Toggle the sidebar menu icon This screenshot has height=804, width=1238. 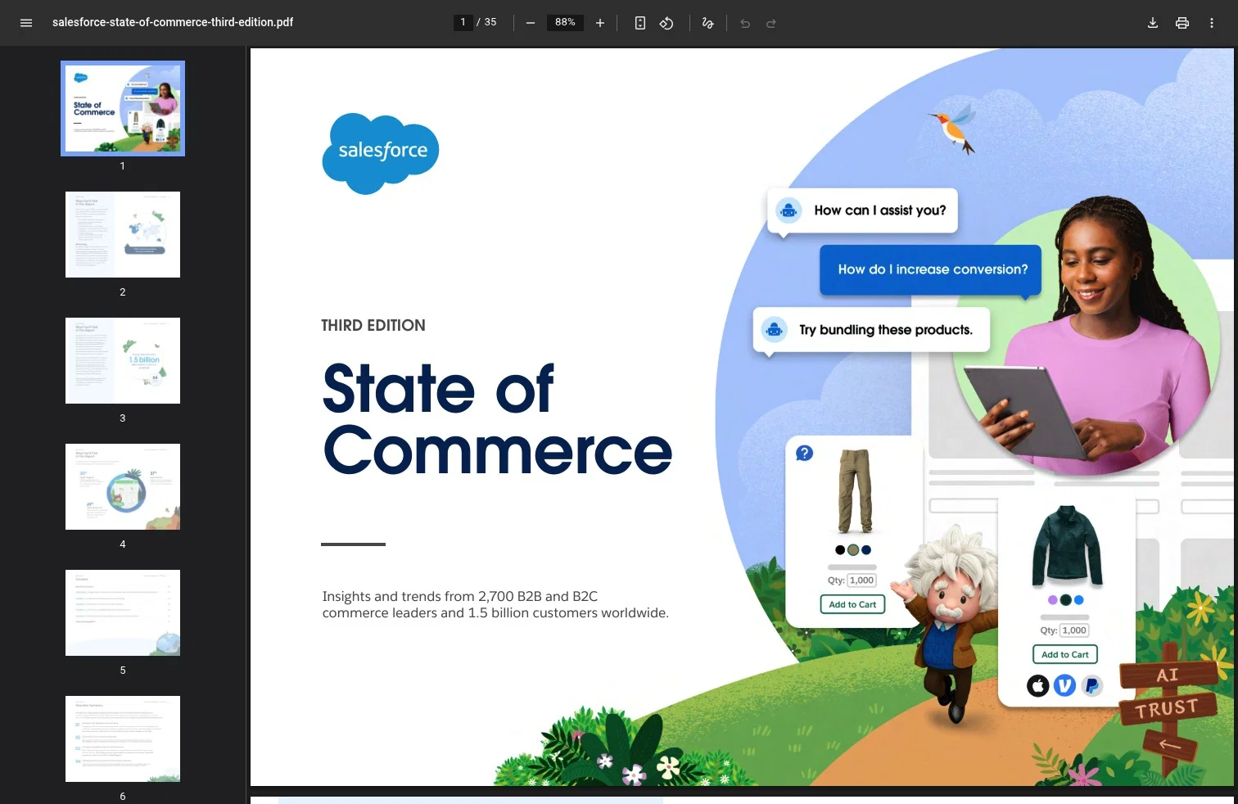pyautogui.click(x=26, y=23)
